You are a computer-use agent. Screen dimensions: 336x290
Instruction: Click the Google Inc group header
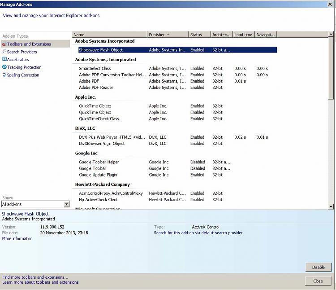[x=86, y=153]
